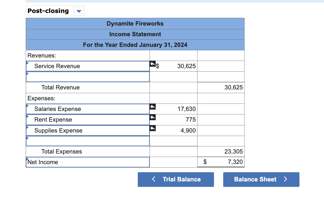Image resolution: width=324 pixels, height=207 pixels.
Task: Click the arrow icon beside Service Revenue
Action: 153,64
